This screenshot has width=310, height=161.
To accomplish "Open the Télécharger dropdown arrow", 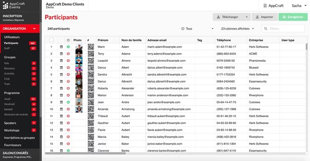I will pos(246,17).
